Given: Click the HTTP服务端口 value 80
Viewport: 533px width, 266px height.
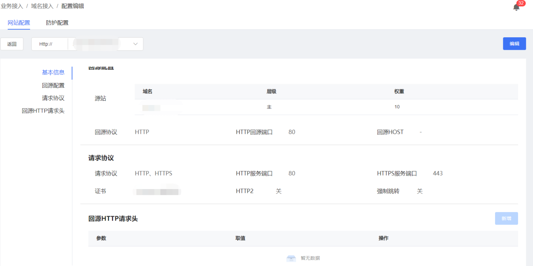Looking at the screenshot, I should tap(292, 173).
